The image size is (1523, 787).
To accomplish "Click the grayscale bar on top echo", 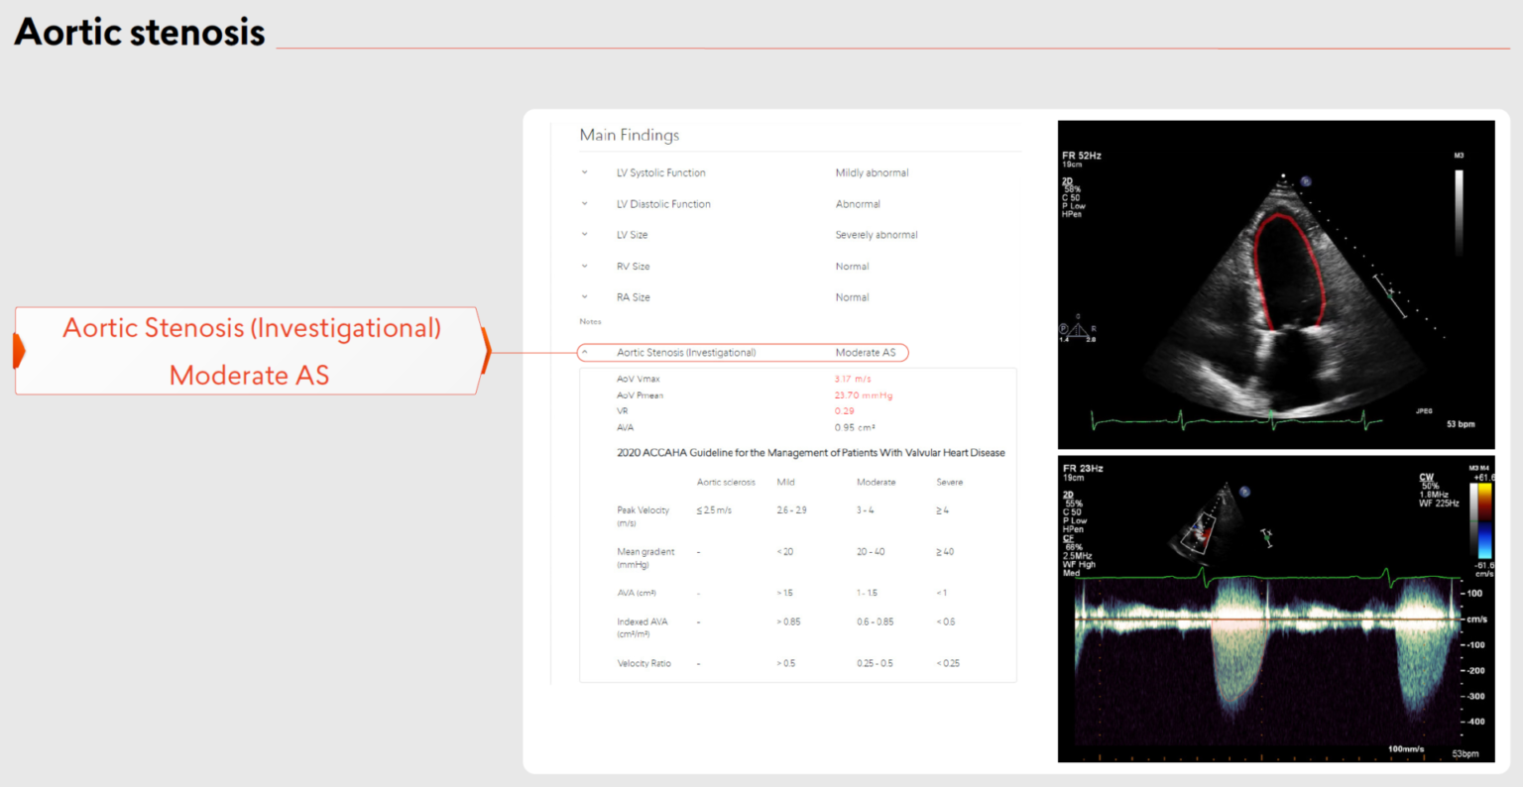I will pos(1459,212).
